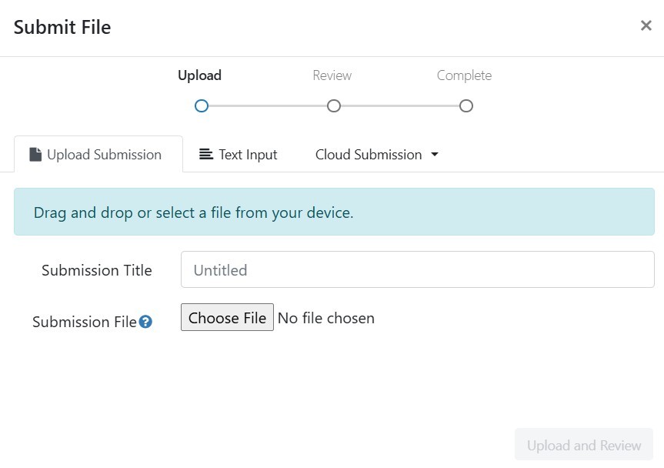Click the drag and drop info banner

pos(334,212)
